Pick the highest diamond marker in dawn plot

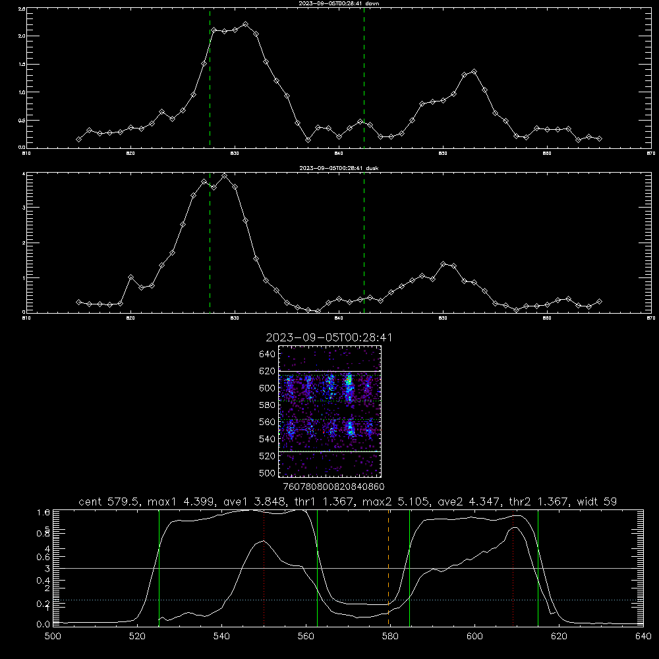[245, 24]
